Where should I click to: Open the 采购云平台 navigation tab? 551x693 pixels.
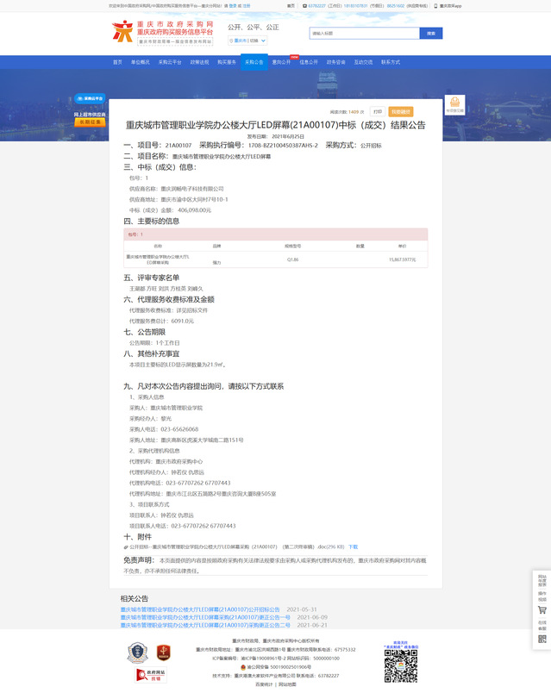[170, 62]
